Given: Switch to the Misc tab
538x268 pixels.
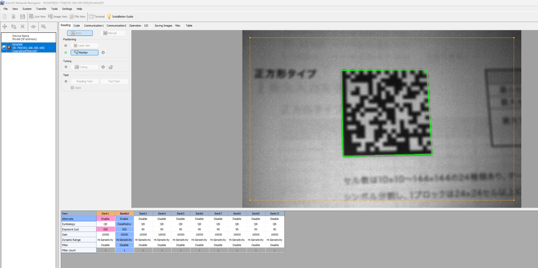Looking at the screenshot, I should click(178, 25).
